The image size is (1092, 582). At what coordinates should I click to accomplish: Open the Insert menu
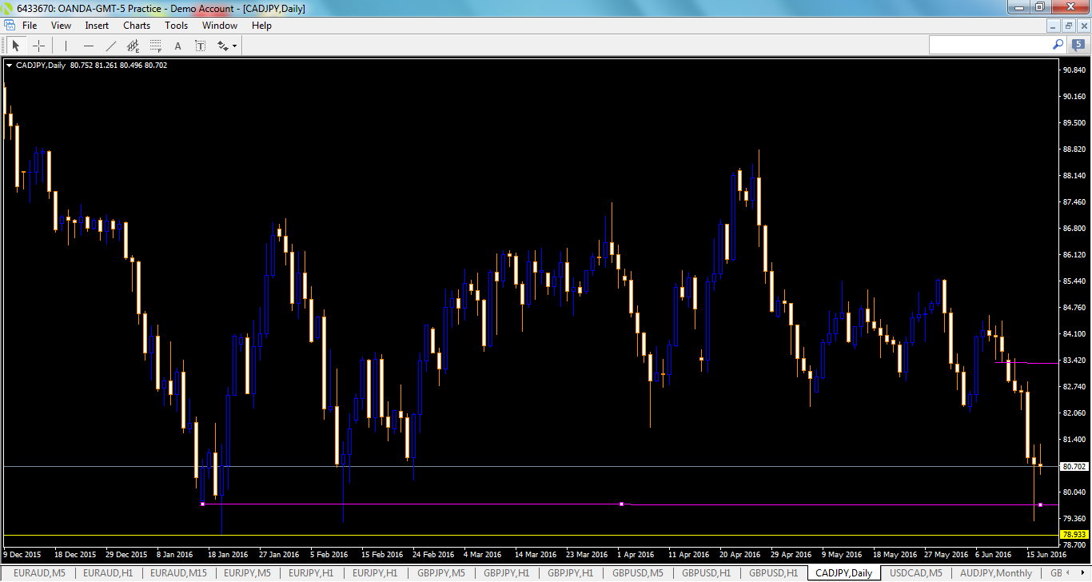96,25
